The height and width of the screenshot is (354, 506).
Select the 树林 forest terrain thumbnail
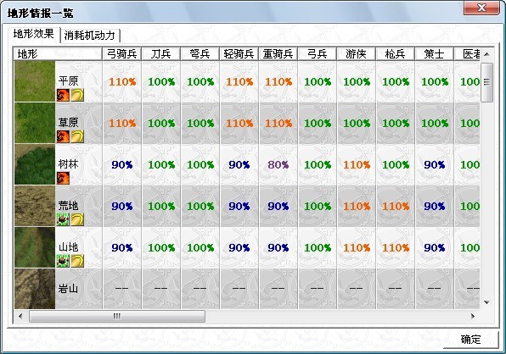point(35,164)
